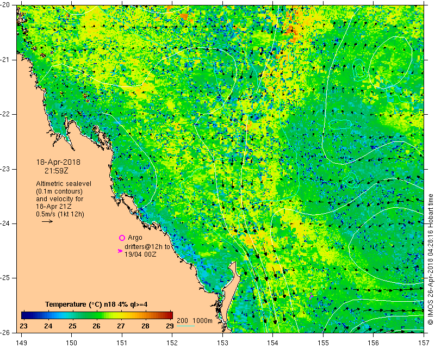Click the yellow colorbar section above 27
Image resolution: width=435 pixels, height=348 pixels.
[x=121, y=315]
